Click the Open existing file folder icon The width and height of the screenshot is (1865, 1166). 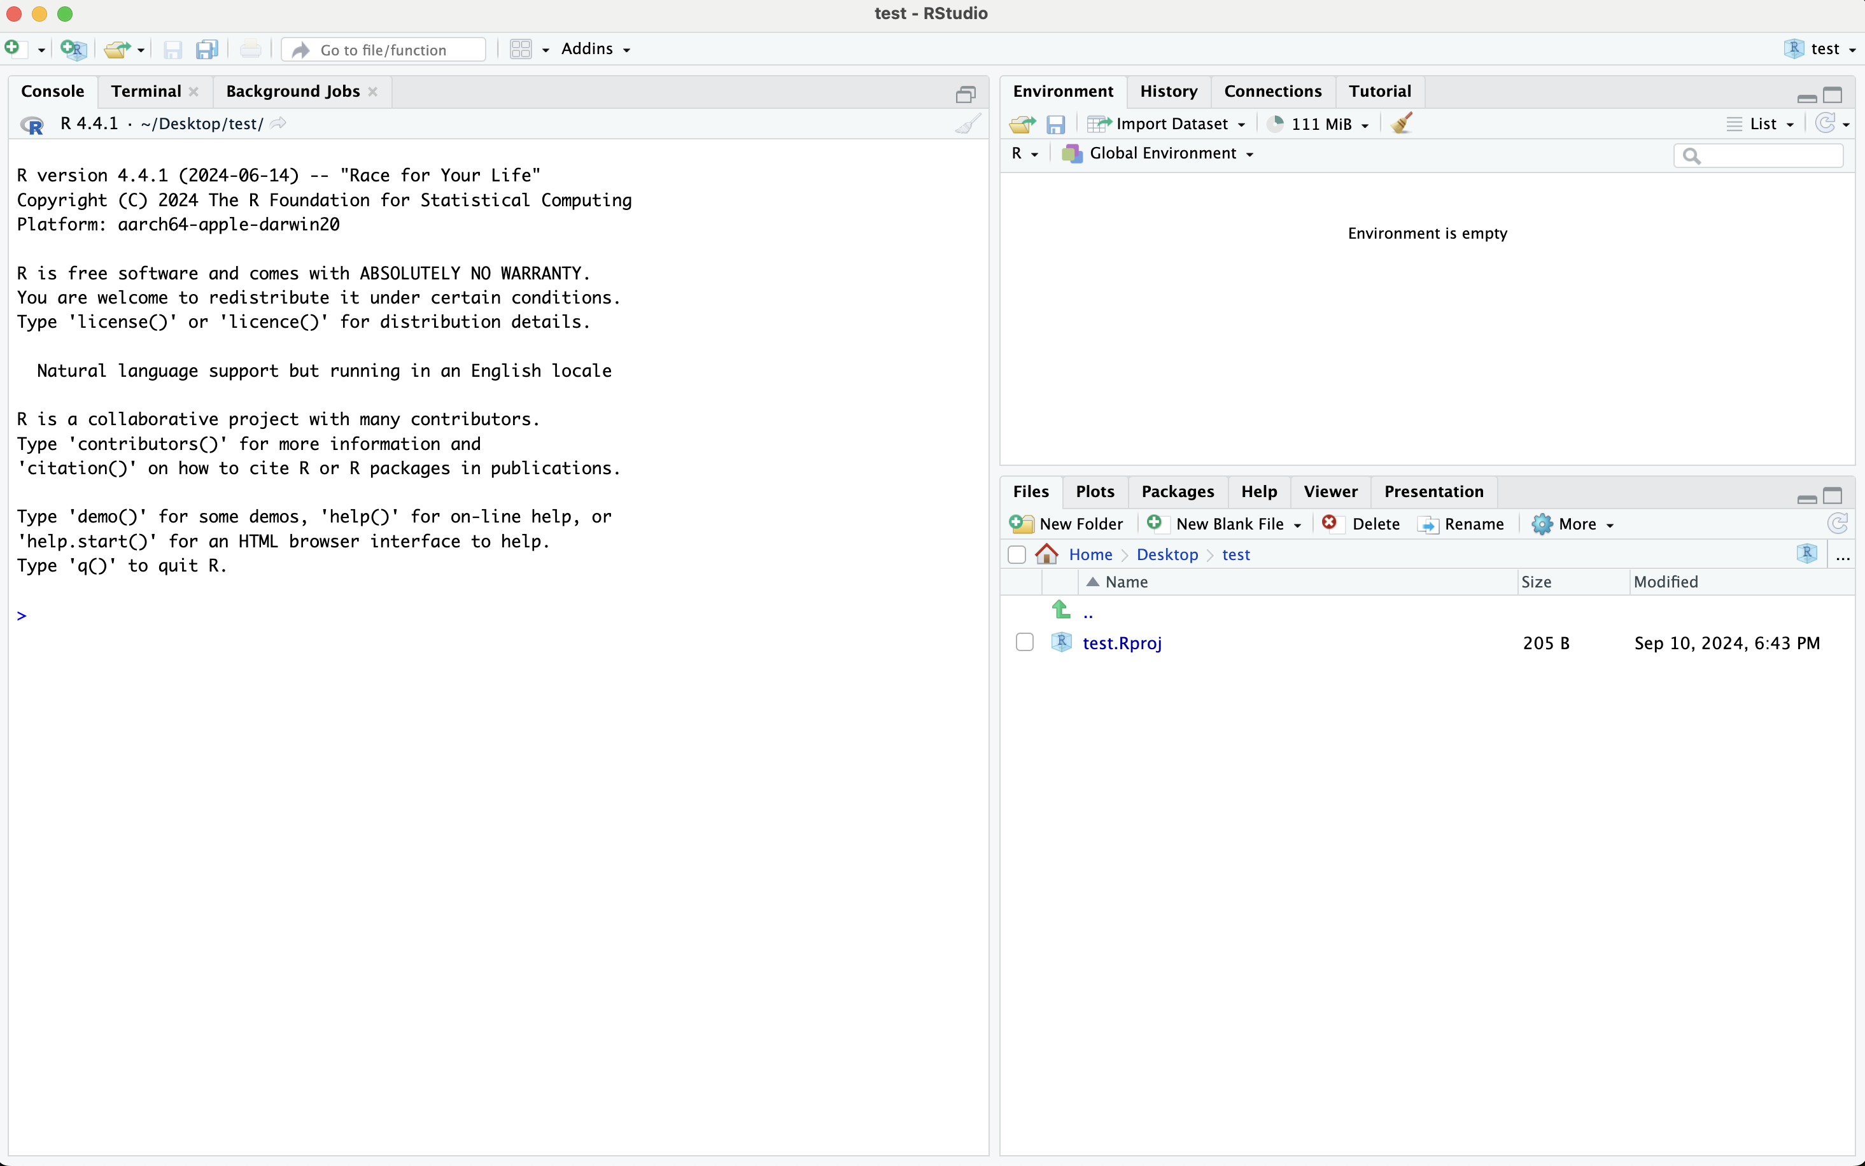point(116,50)
